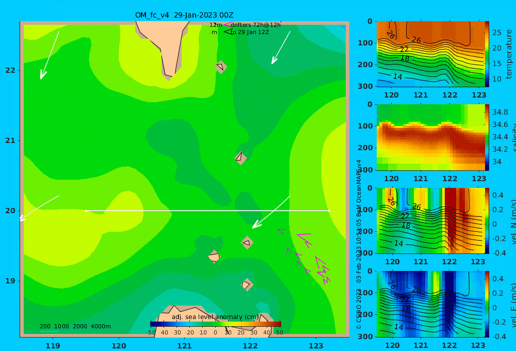Click the longitude label 119 below main map
The image size is (516, 351).
53,346
